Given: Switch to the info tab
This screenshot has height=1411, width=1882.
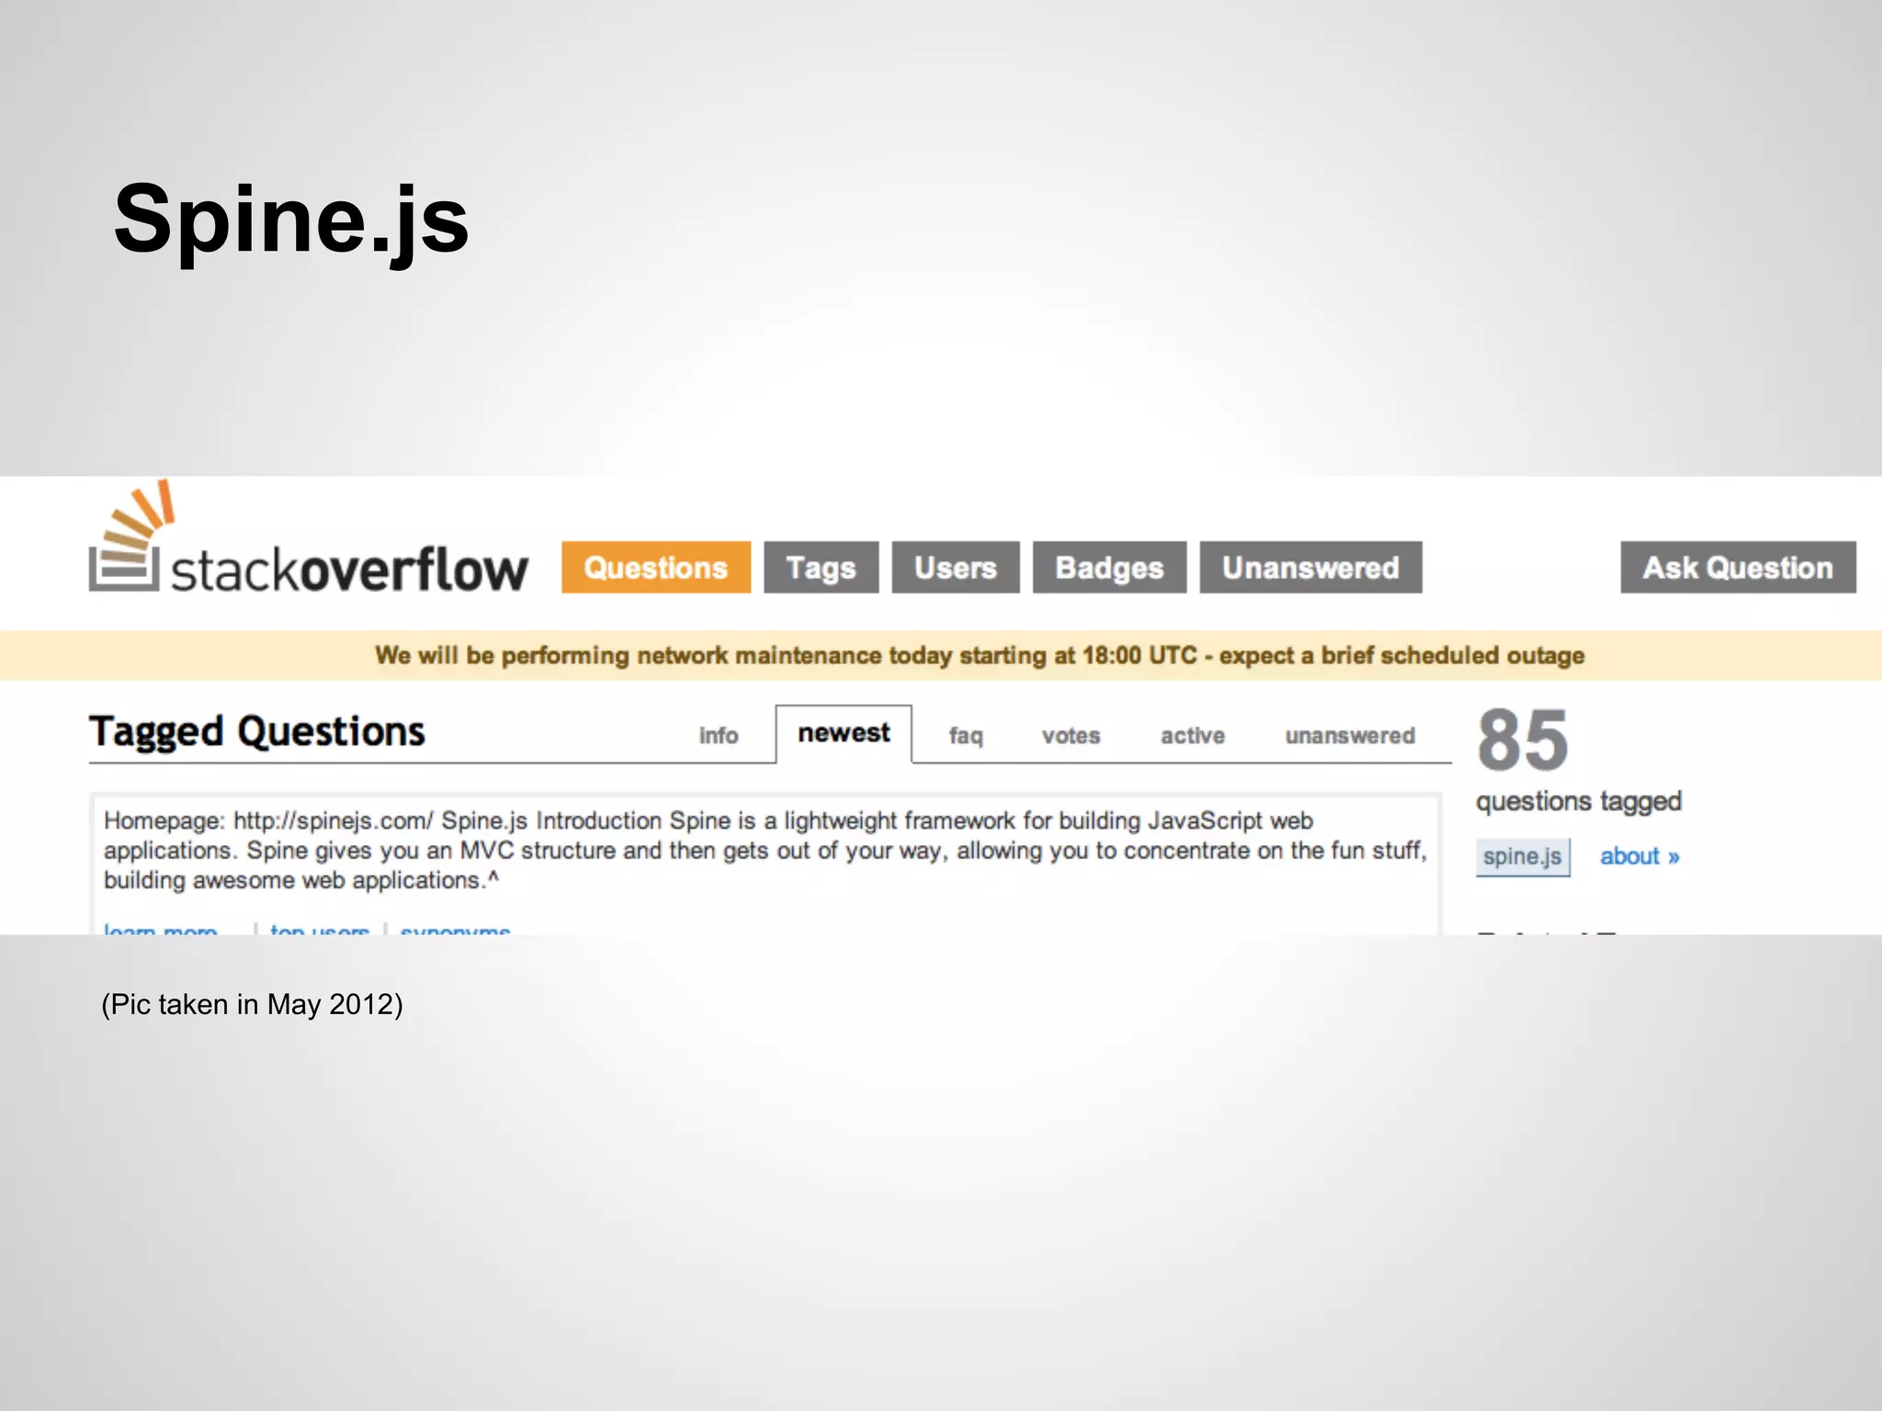Looking at the screenshot, I should coord(719,736).
